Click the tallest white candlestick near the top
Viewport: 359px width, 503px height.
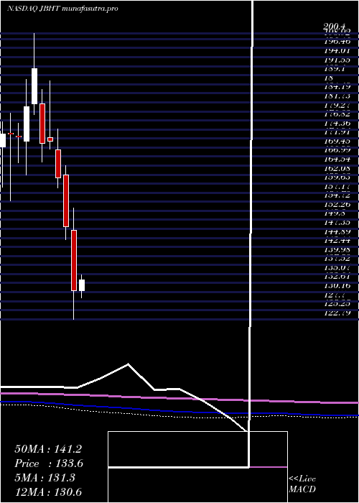pos(34,86)
